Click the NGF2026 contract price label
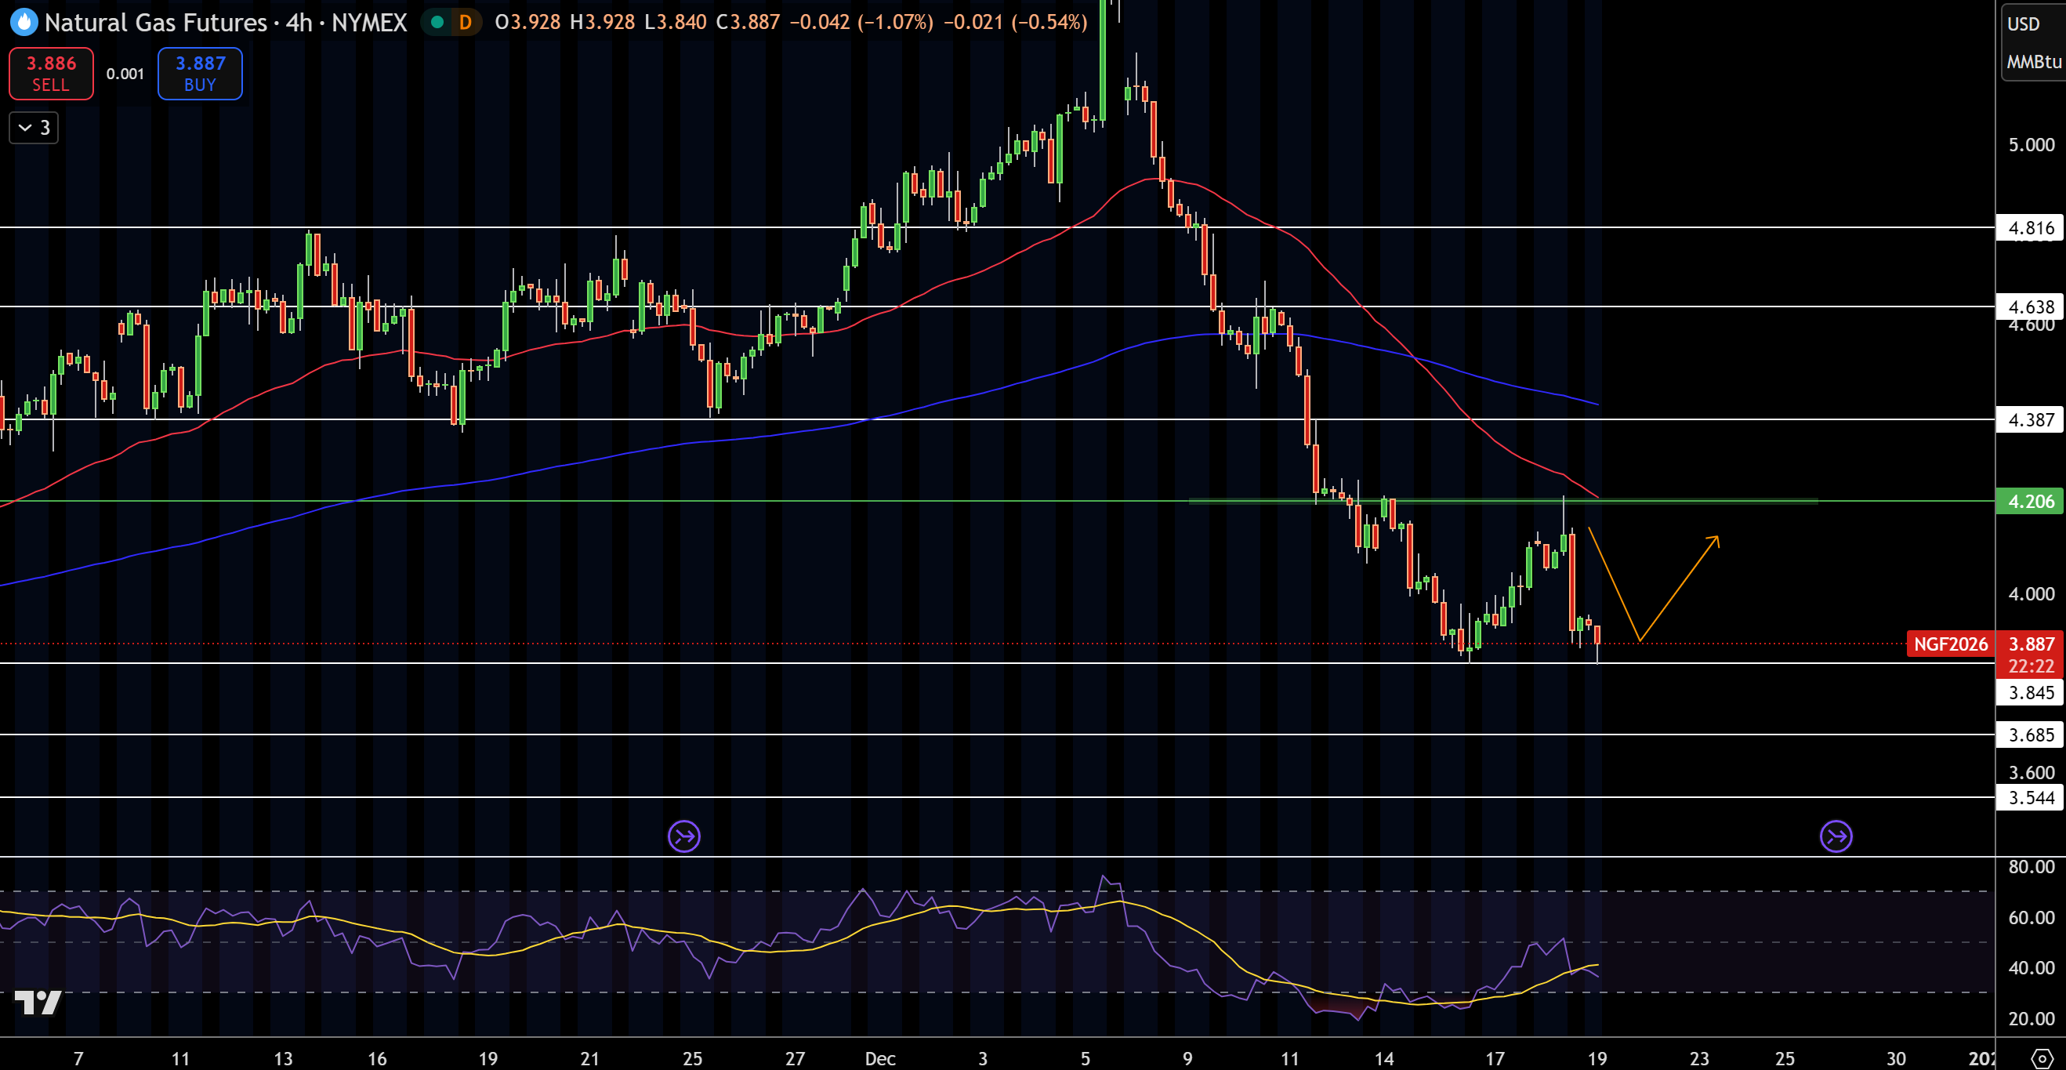2066x1070 pixels. coord(1950,644)
